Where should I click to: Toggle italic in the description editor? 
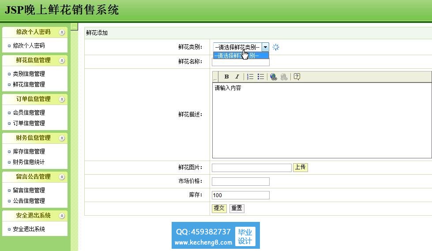click(237, 77)
